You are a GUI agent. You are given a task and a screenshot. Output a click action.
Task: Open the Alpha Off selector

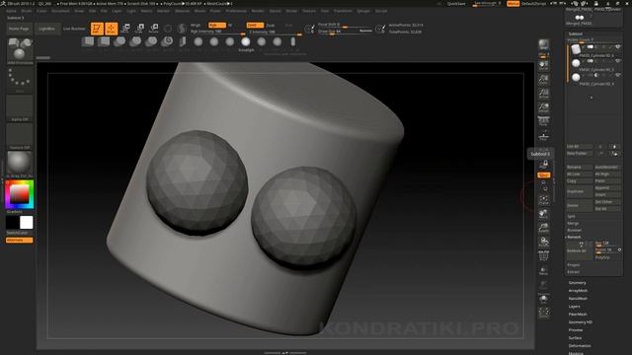click(x=20, y=106)
